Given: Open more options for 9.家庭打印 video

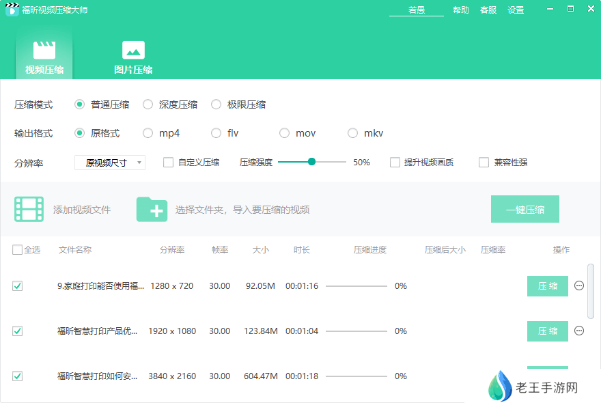Looking at the screenshot, I should tap(579, 286).
